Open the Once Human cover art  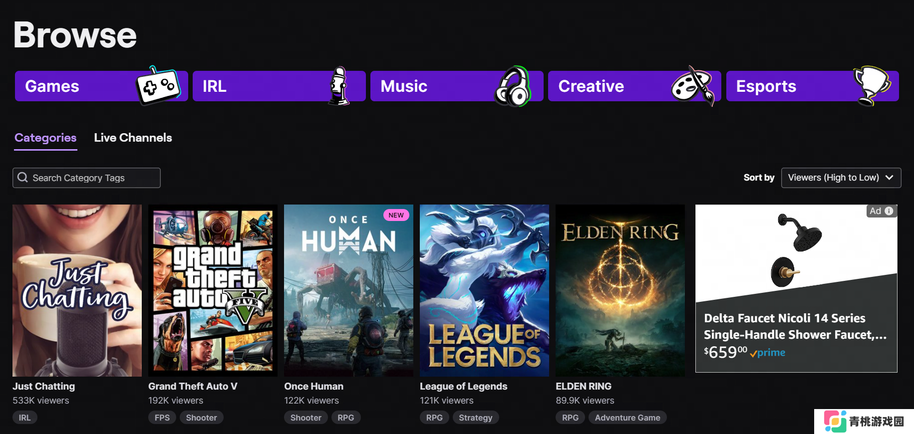(x=348, y=290)
